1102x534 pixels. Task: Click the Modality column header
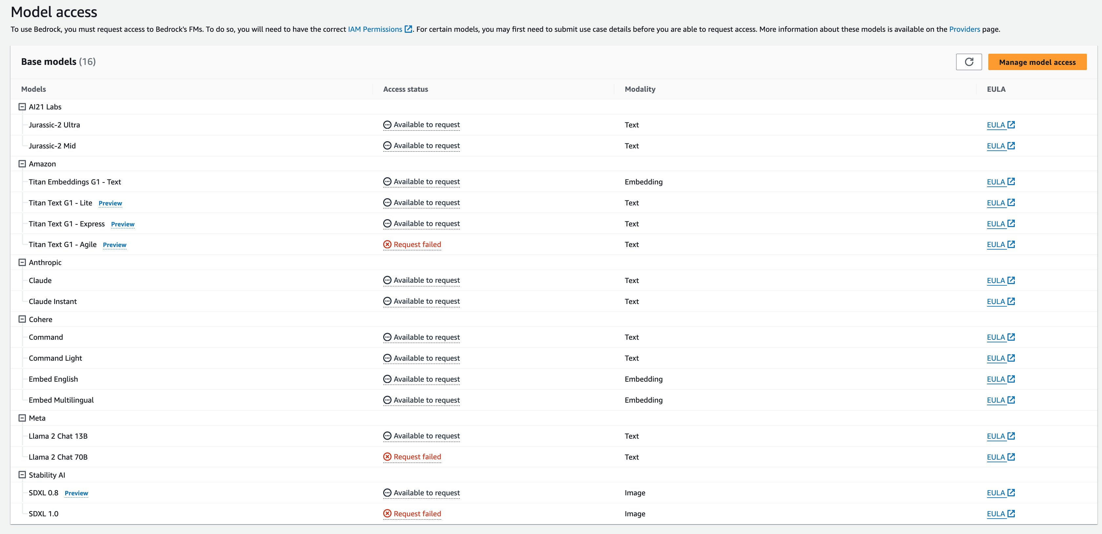(640, 89)
